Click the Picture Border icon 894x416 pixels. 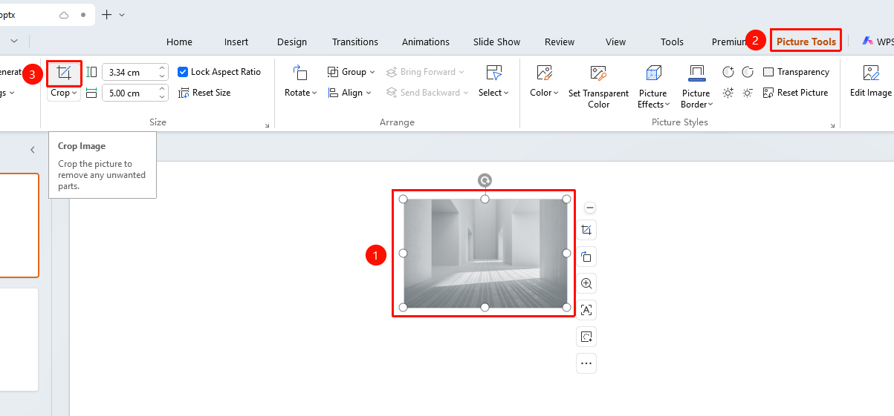(x=696, y=73)
